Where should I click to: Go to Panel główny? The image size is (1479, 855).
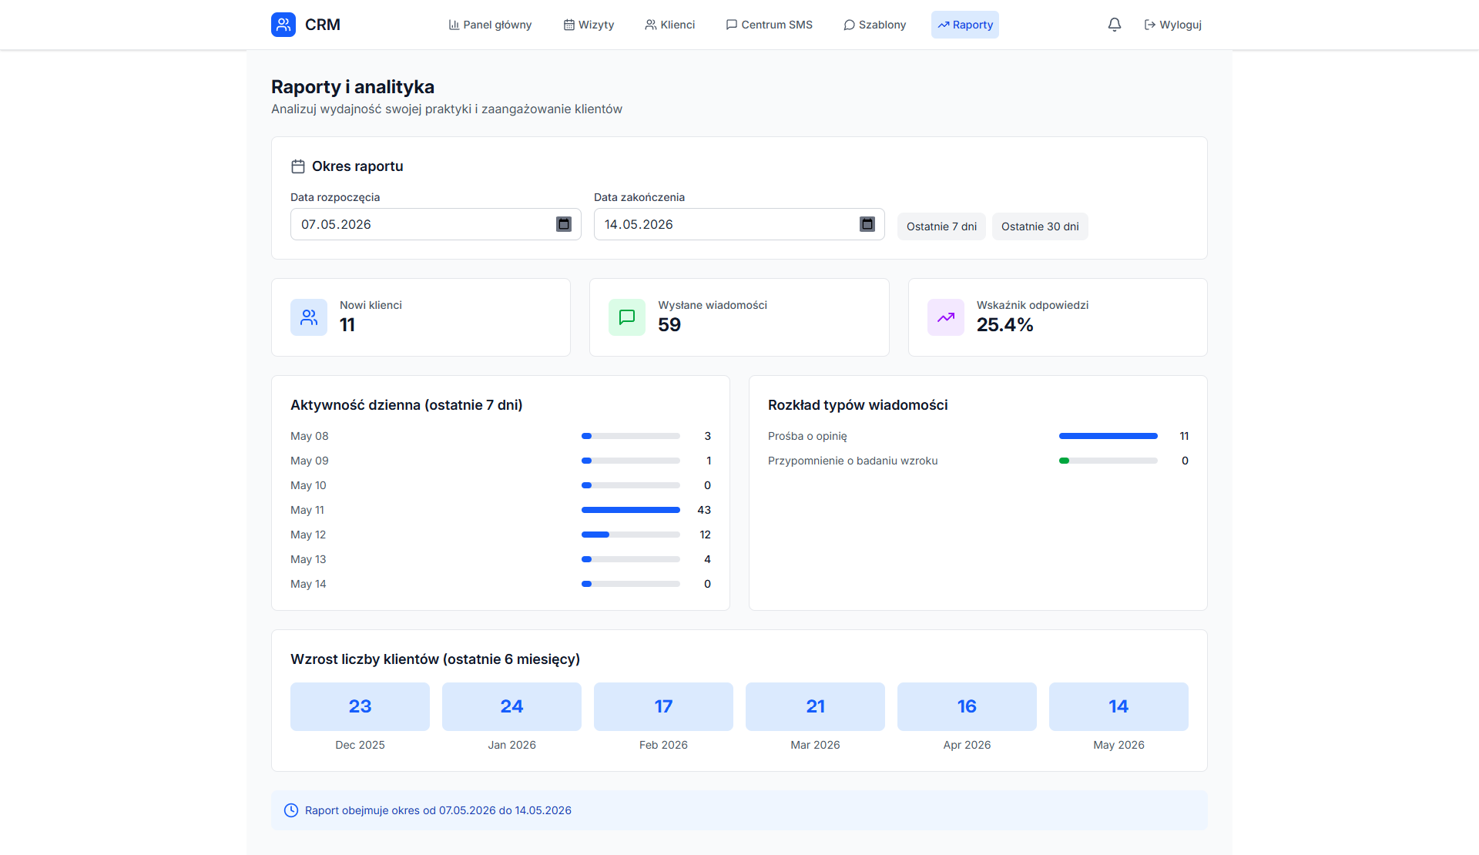490,25
